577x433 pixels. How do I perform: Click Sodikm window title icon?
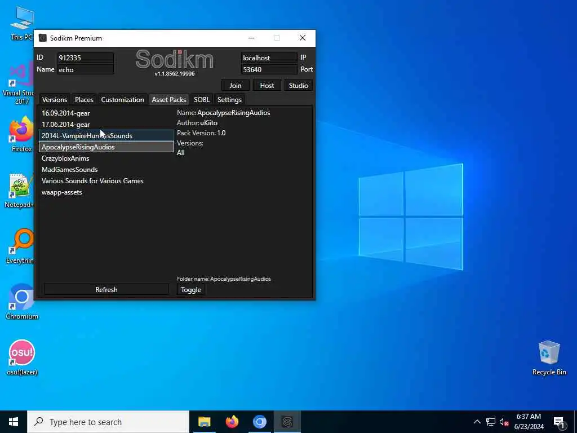43,38
